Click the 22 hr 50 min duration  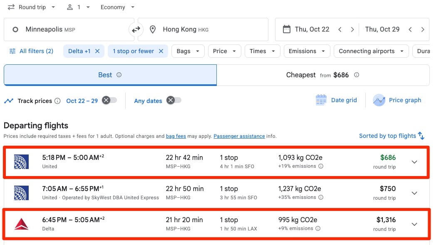[185, 189]
